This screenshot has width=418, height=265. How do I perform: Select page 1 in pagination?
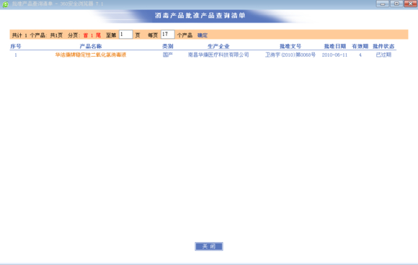(92, 35)
